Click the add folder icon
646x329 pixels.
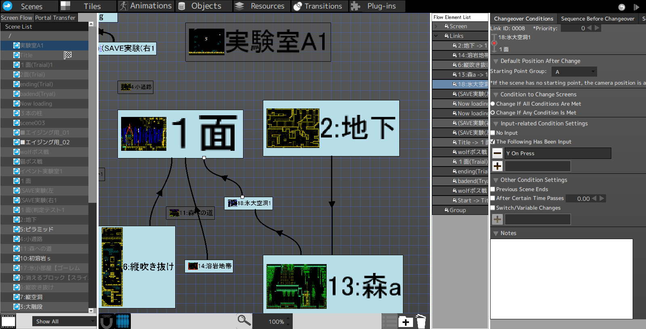point(405,322)
